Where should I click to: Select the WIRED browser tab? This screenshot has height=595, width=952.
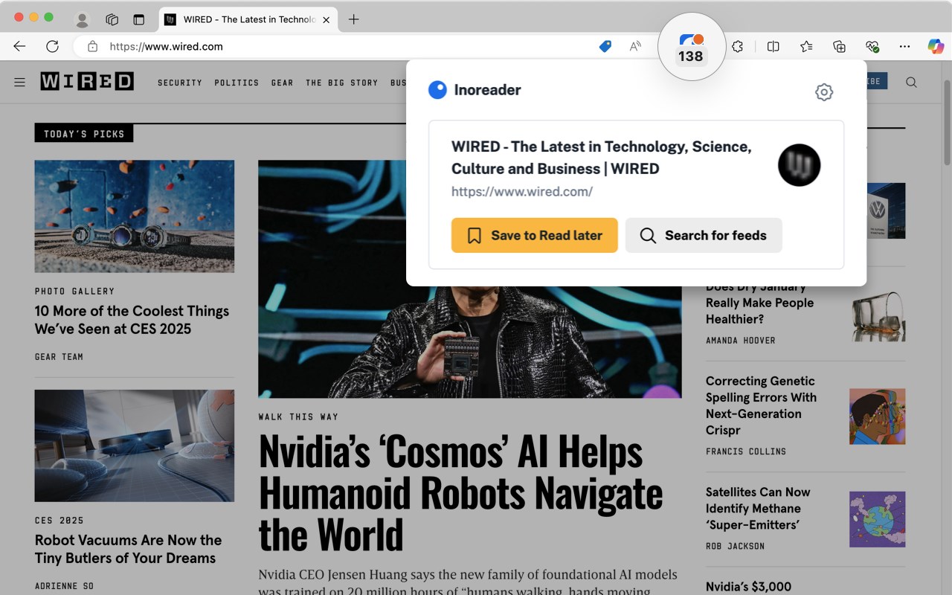tap(248, 19)
